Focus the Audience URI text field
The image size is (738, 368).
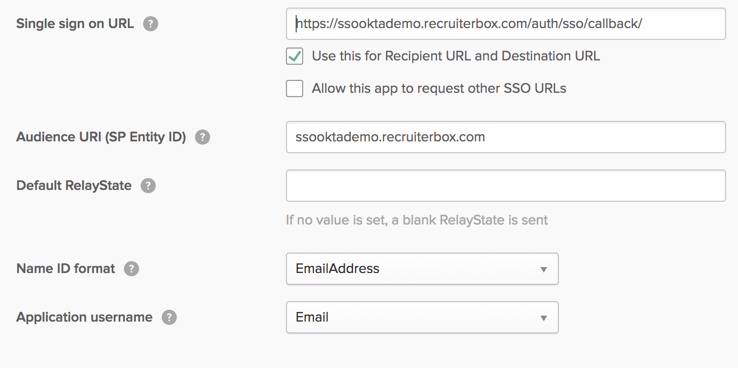point(505,137)
